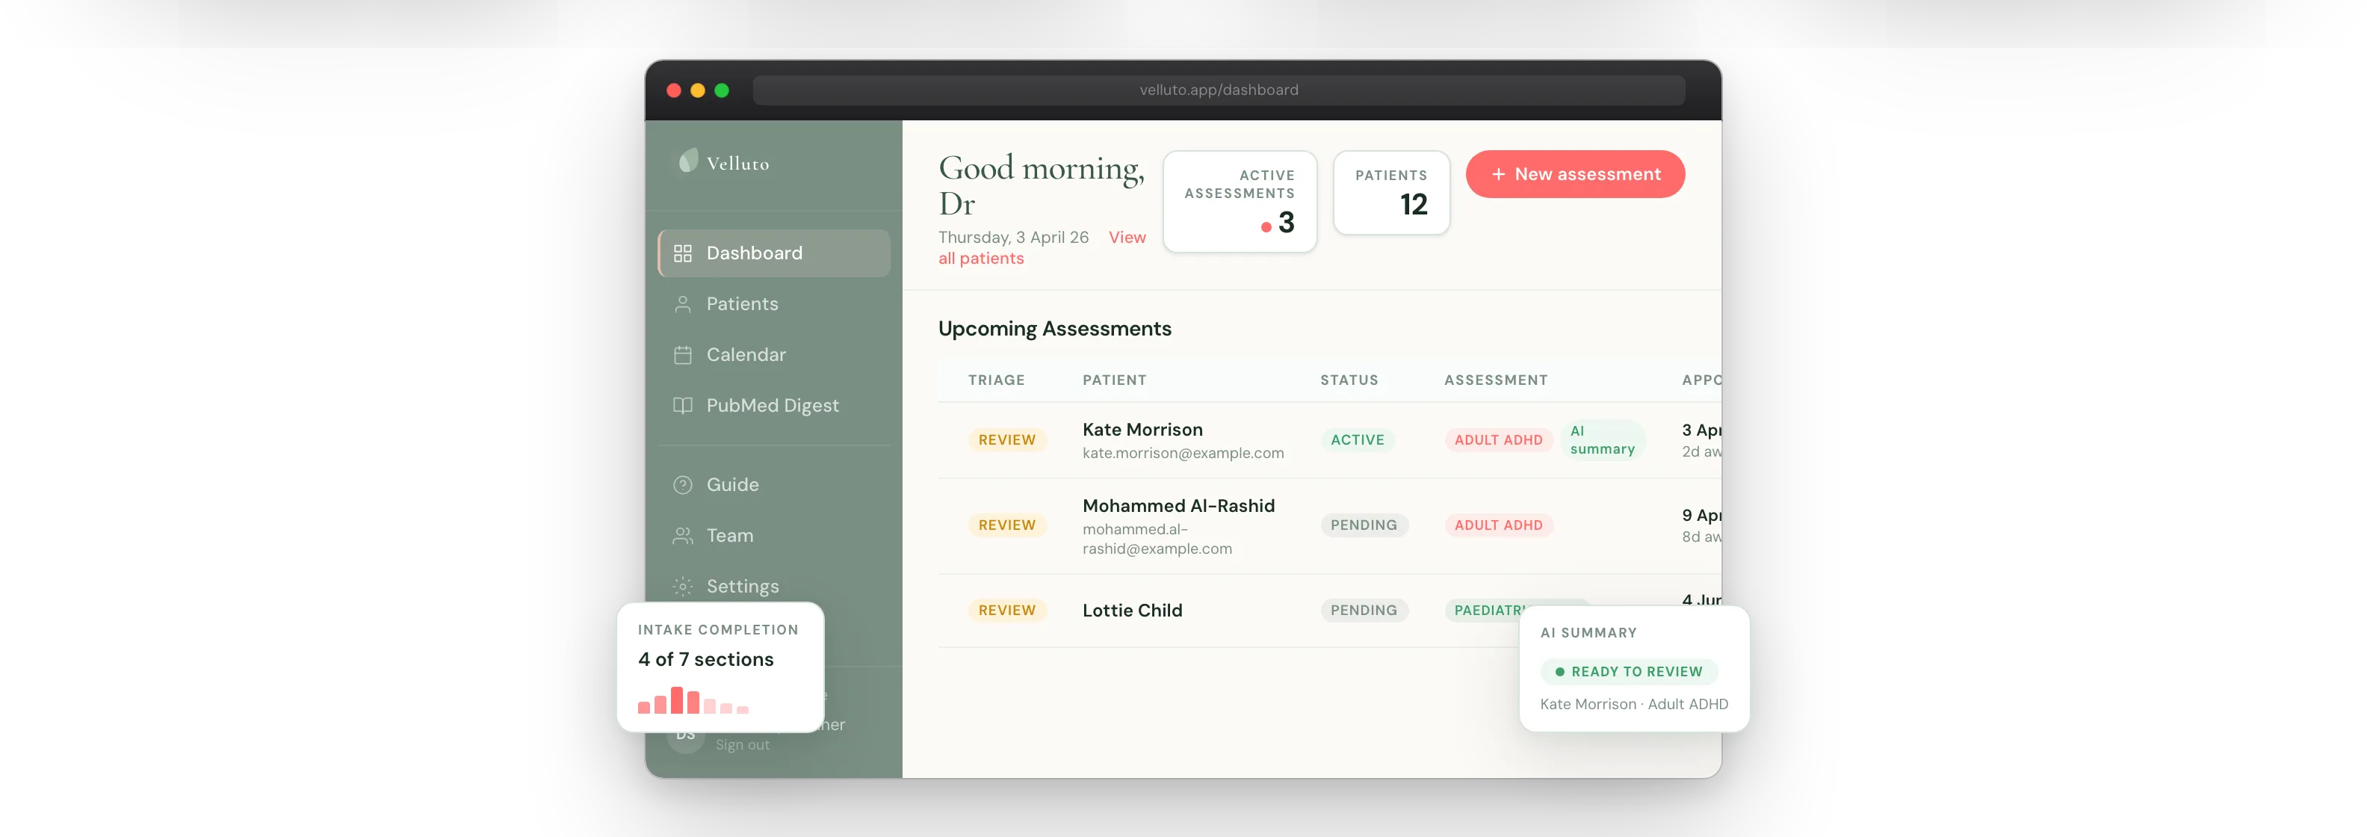
Task: Click the plus icon on New assessment
Action: (x=1498, y=173)
